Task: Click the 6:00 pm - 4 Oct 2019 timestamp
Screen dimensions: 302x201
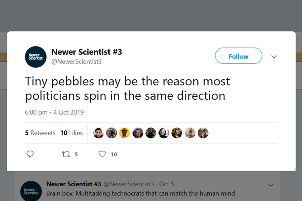Action: click(x=54, y=112)
